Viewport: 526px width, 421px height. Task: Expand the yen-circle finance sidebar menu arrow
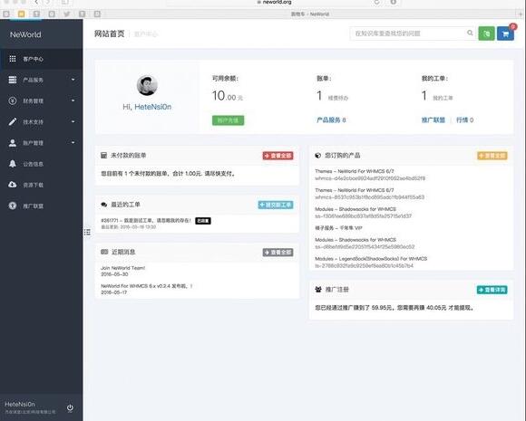73,100
